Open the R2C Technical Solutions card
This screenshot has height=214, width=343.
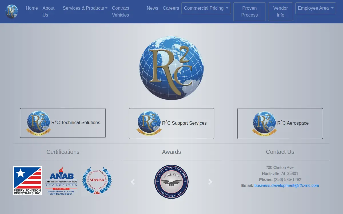point(63,123)
